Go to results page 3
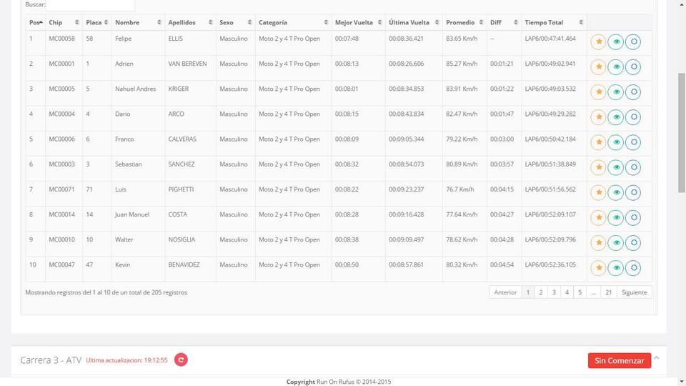686x386 pixels. click(554, 292)
